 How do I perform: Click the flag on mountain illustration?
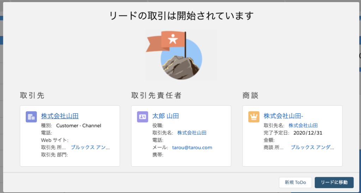[x=181, y=55]
